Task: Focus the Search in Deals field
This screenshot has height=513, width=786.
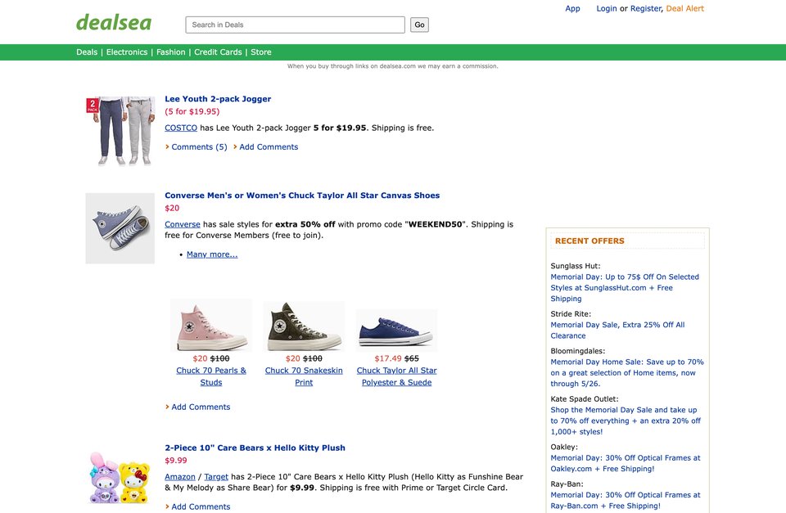Action: pyautogui.click(x=296, y=25)
